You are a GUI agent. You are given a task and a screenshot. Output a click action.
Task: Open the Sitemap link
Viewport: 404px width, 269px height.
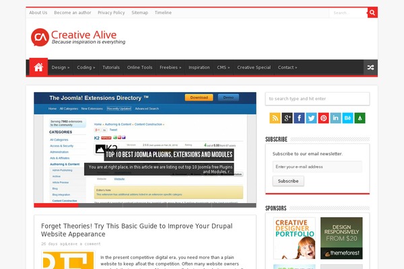pos(139,13)
